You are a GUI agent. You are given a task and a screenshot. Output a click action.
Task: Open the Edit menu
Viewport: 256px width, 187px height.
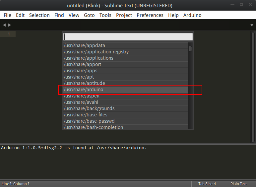(20, 15)
